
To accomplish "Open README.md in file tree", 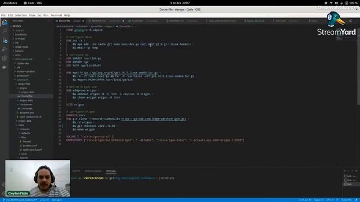I will coord(26,113).
